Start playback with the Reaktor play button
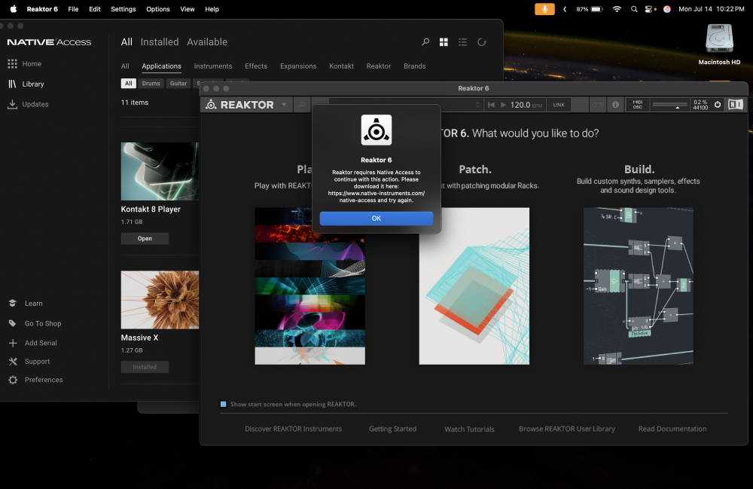Viewport: 753px width, 489px height. (503, 105)
